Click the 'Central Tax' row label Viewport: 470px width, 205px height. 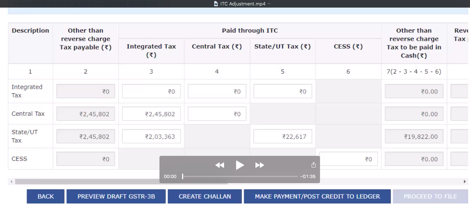28,114
